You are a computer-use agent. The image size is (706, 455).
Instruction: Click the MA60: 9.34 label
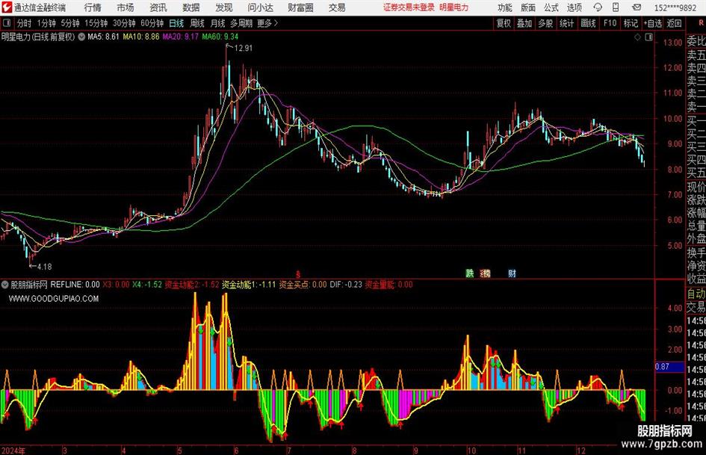[x=220, y=37]
